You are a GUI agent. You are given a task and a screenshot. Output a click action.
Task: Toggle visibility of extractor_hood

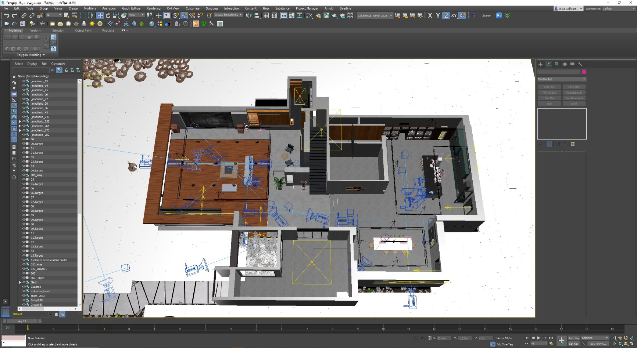pyautogui.click(x=24, y=291)
